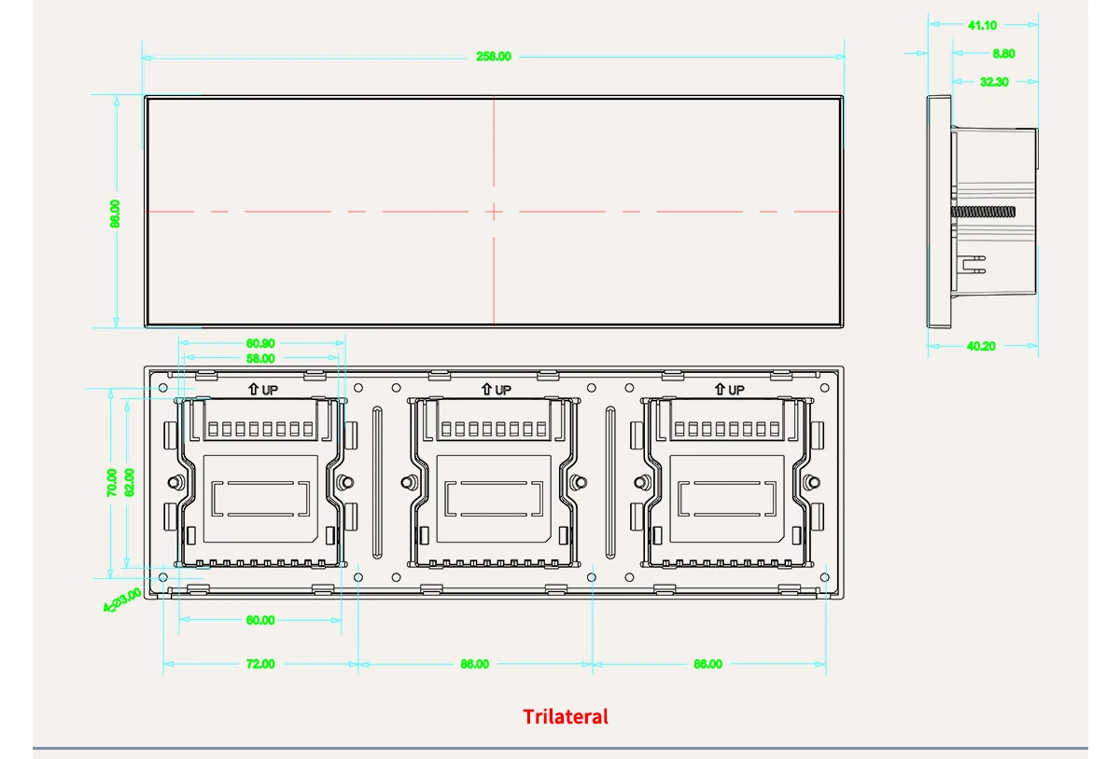1120x759 pixels.
Task: Click the 60.90 dimension label
Action: coord(260,343)
